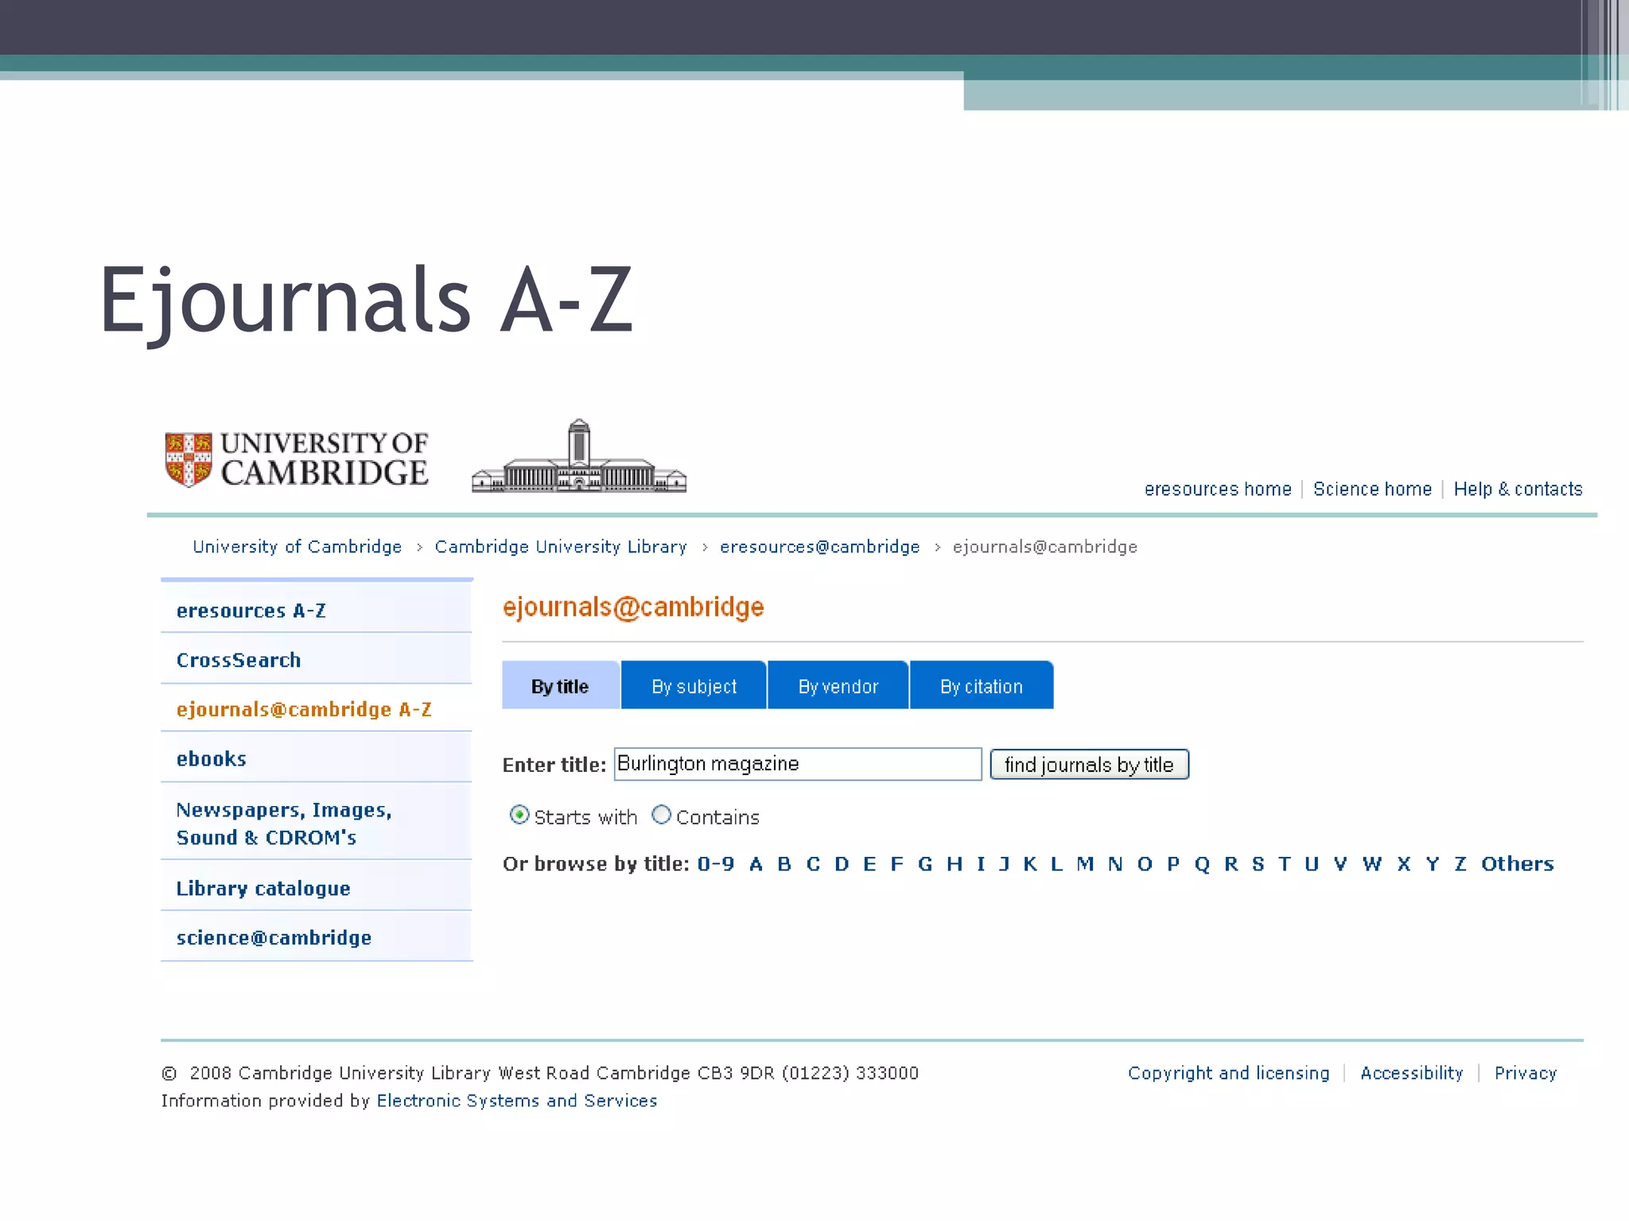Screen dimensions: 1629x1221
Task: Browse titles starting with Z
Action: (1460, 864)
